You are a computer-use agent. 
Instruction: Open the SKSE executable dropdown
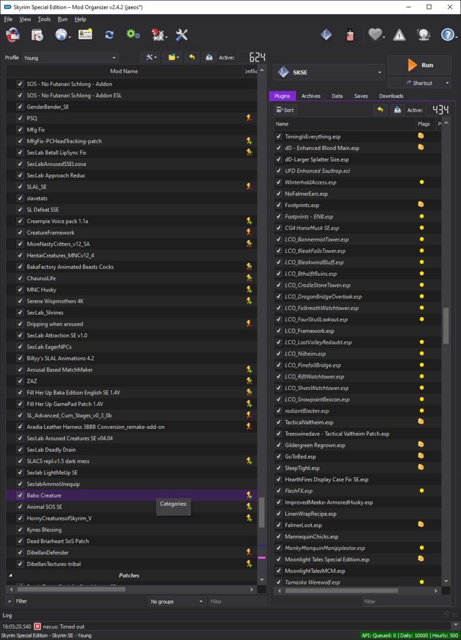[x=328, y=72]
